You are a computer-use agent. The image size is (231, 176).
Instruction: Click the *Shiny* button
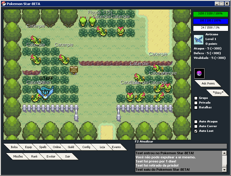point(218,93)
